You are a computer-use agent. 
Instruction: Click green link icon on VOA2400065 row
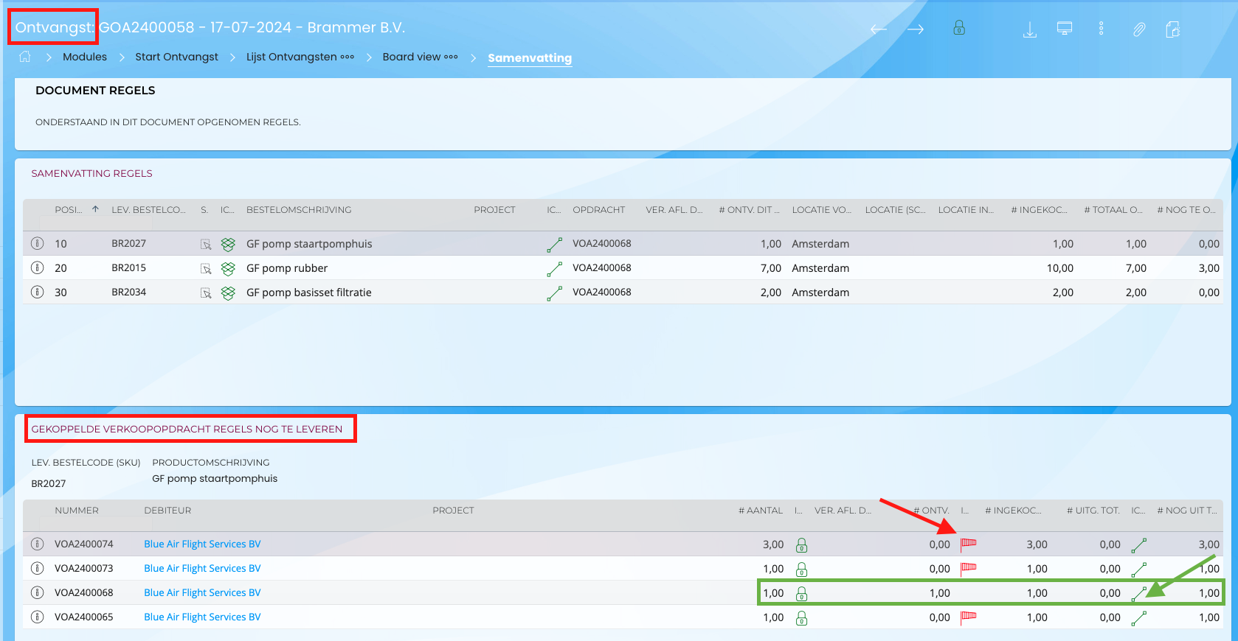(1138, 618)
